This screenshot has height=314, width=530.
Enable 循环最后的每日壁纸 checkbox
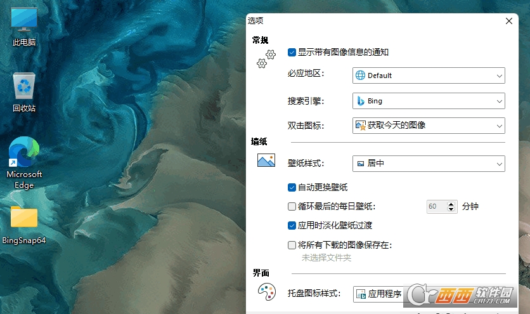click(292, 206)
